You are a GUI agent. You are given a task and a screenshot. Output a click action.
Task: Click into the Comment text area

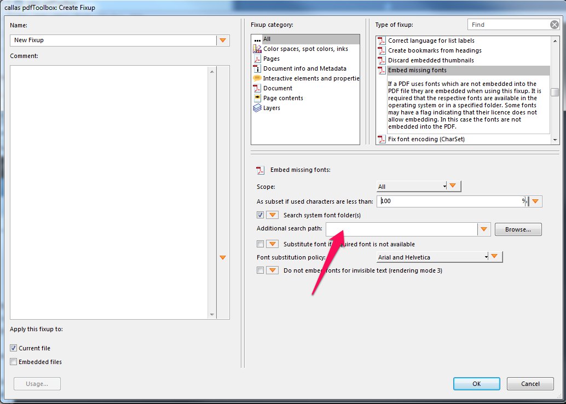click(x=108, y=192)
